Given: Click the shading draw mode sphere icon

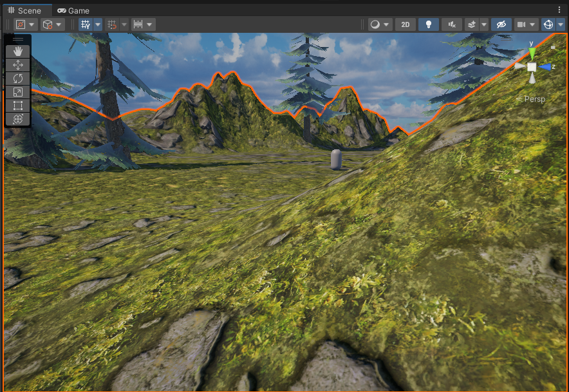Looking at the screenshot, I should tap(375, 24).
